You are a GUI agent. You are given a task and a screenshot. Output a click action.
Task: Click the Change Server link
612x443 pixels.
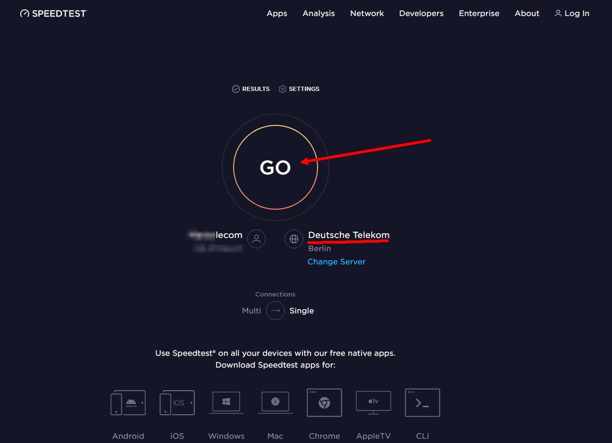(x=336, y=262)
